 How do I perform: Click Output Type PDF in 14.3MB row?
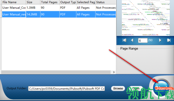click(68, 14)
